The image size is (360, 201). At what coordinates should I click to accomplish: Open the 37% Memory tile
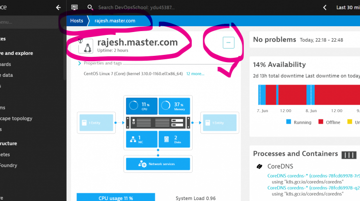(x=174, y=106)
